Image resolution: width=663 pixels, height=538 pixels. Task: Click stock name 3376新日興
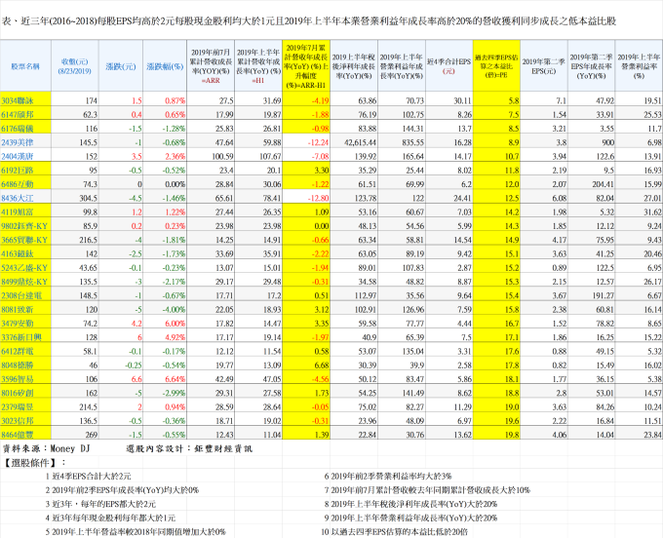[x=21, y=337]
